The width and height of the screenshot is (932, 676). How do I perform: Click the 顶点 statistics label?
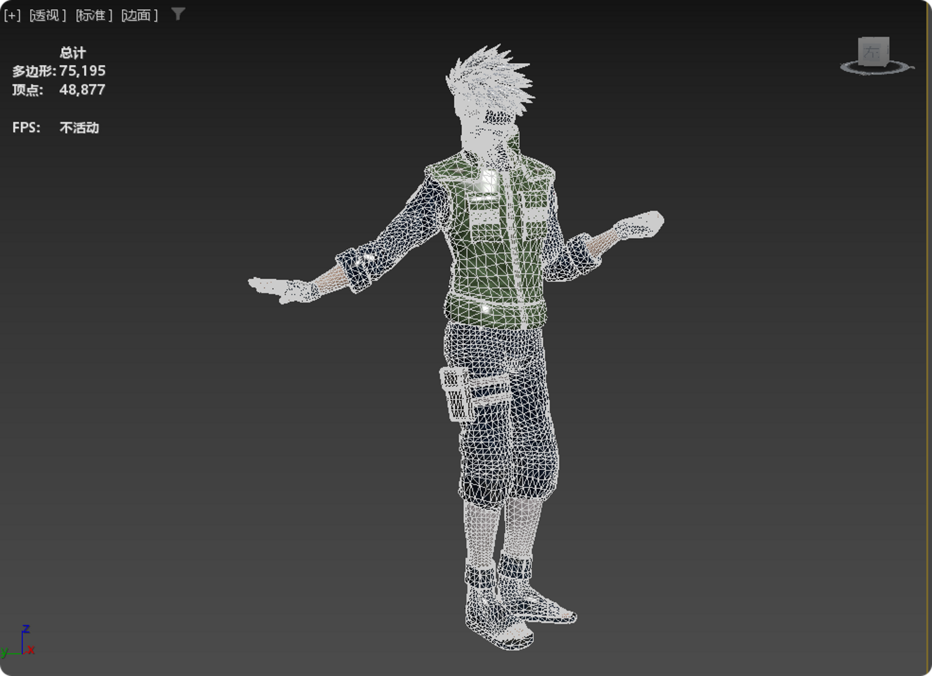tap(28, 89)
